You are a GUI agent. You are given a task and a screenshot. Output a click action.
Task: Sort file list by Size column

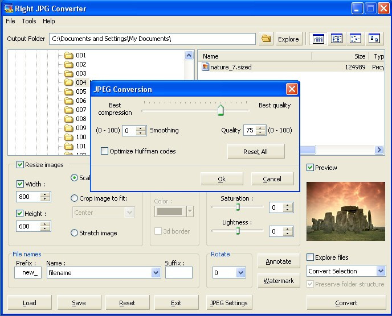point(340,56)
